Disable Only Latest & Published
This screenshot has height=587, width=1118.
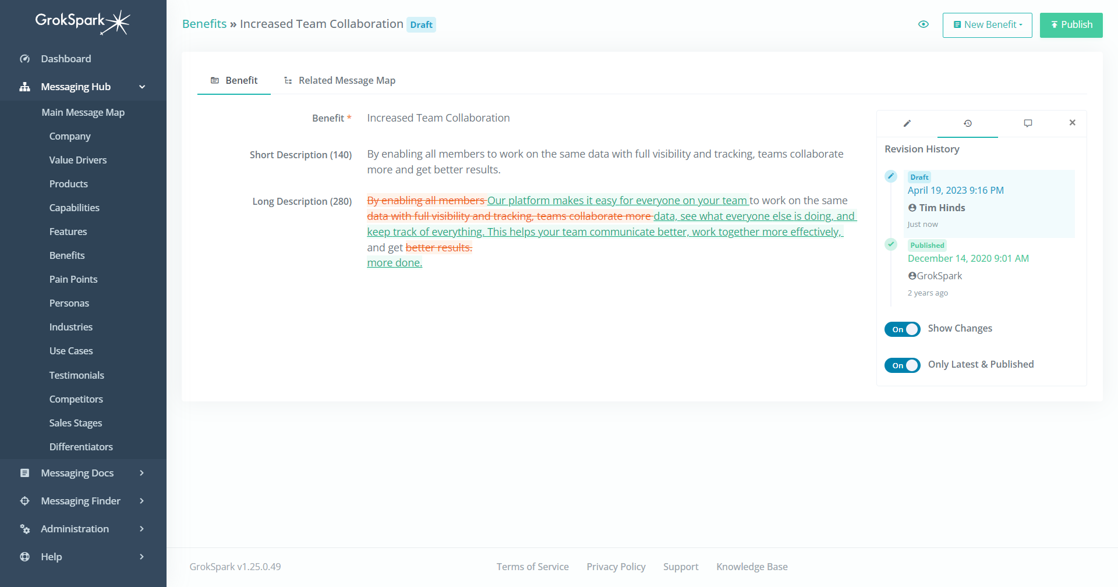pyautogui.click(x=902, y=365)
